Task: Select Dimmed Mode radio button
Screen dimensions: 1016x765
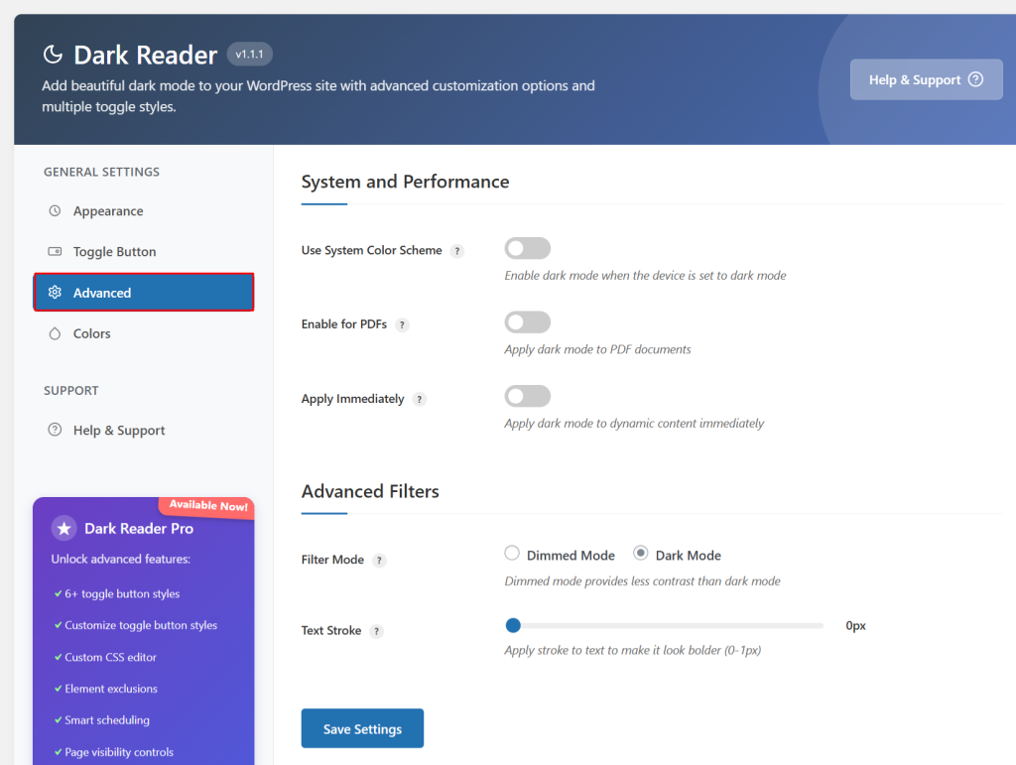Action: tap(512, 554)
